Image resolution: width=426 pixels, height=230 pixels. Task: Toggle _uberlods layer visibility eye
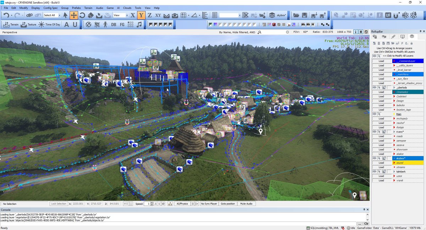375,87
